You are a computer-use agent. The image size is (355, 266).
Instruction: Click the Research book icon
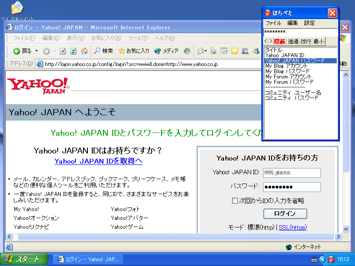click(245, 51)
